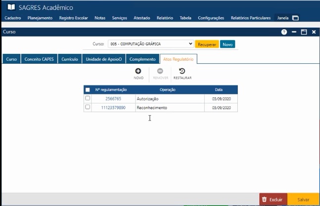
Task: Open the Configurações menu
Action: (x=211, y=18)
